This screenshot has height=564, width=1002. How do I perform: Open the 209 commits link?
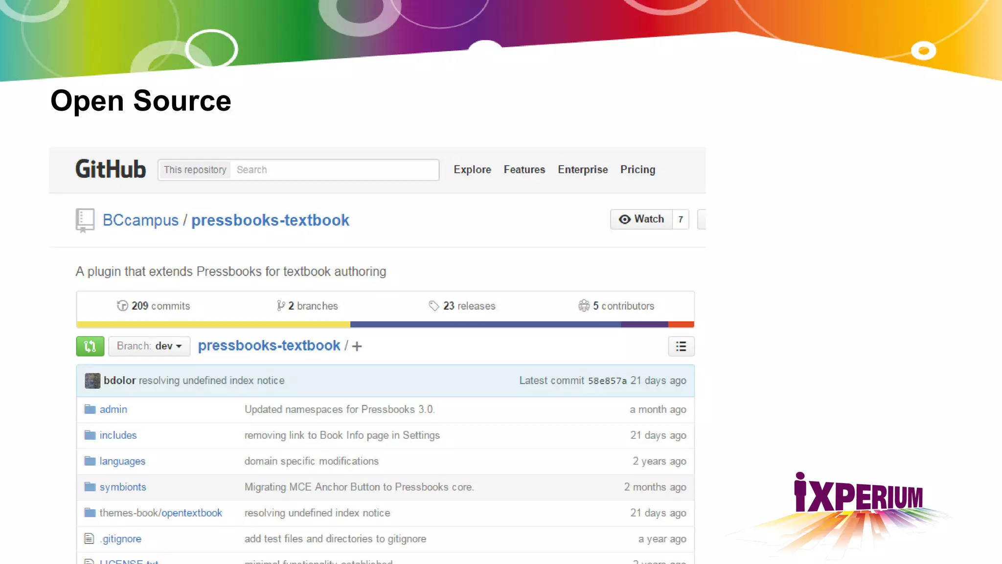click(153, 306)
